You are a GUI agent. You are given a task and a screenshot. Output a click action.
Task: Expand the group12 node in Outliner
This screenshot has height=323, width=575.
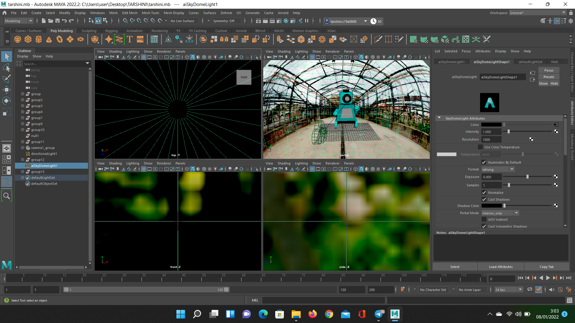[x=22, y=160]
